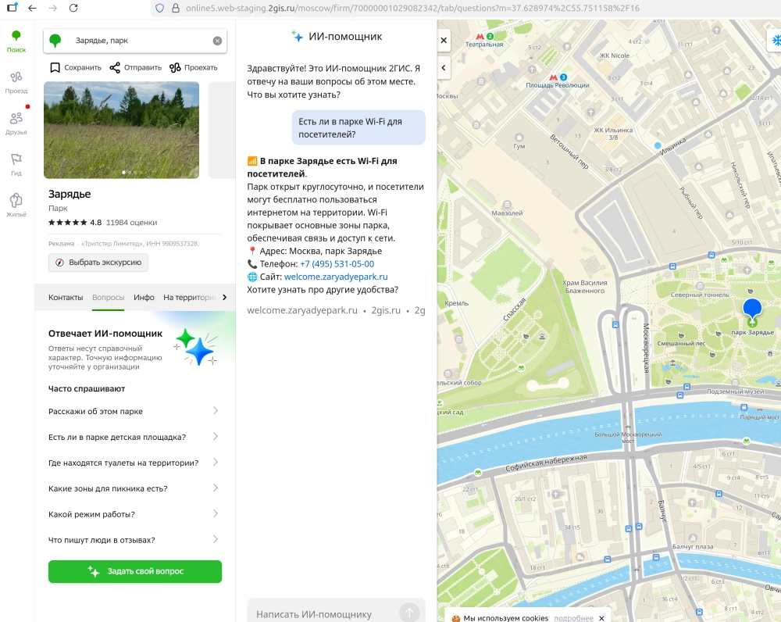781x622 pixels.
Task: Clear the search field with X icon
Action: (217, 41)
